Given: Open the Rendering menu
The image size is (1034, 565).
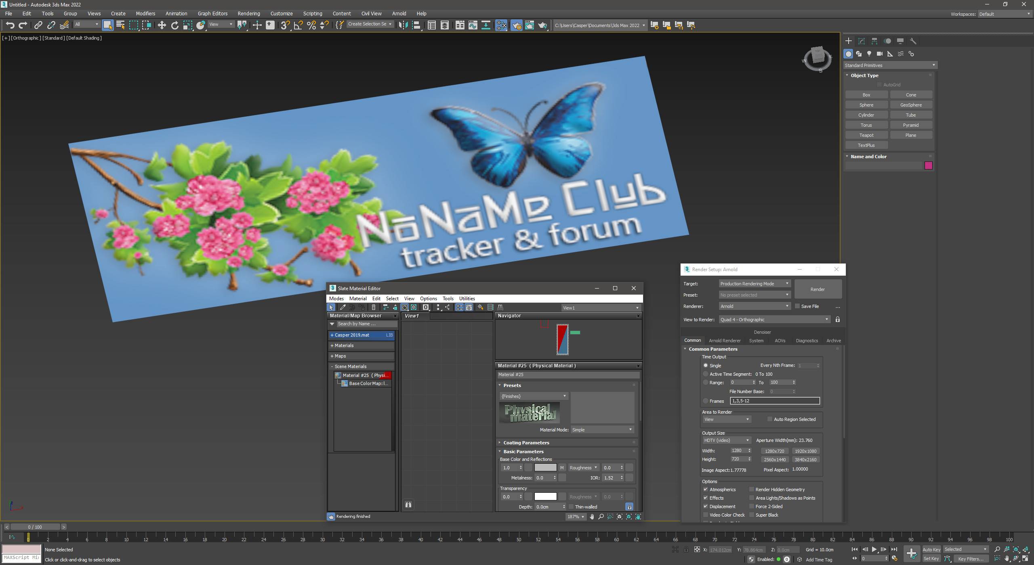Looking at the screenshot, I should coord(248,13).
